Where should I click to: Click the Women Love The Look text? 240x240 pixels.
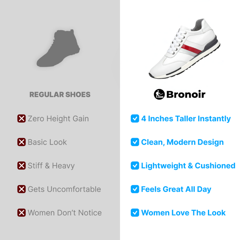click(183, 213)
